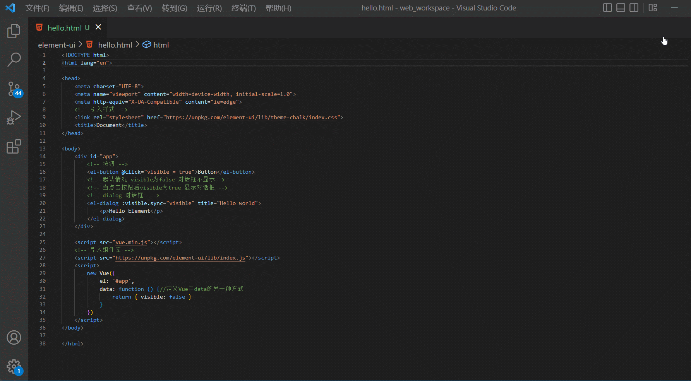Click html symbol breadcrumb item
Image resolution: width=691 pixels, height=381 pixels.
point(161,45)
